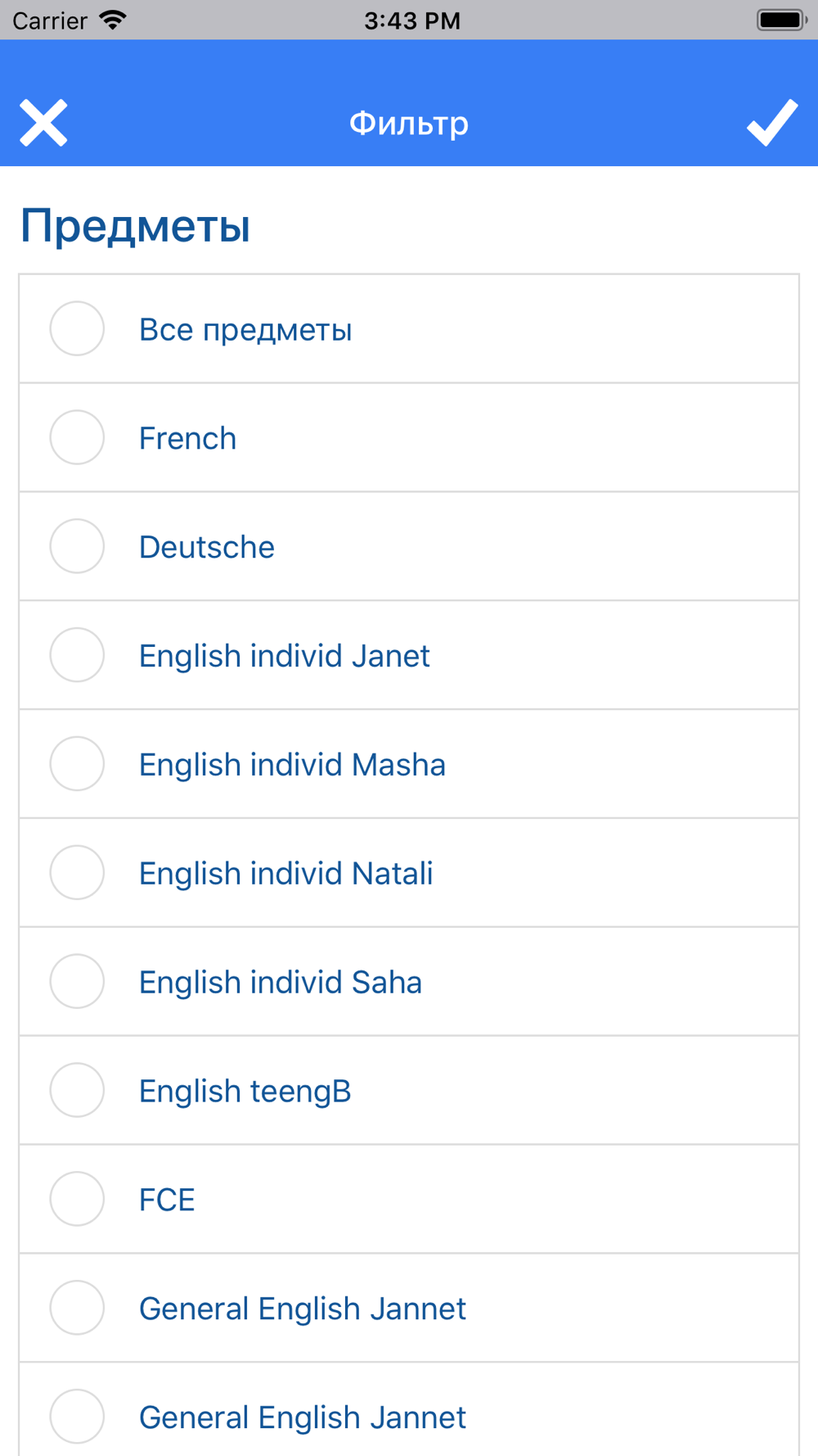Tap the 'English teengB' row text
The width and height of the screenshot is (818, 1456).
pos(245,1092)
